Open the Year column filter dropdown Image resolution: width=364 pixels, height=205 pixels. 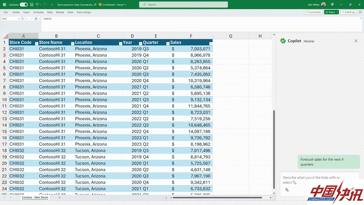coord(140,43)
